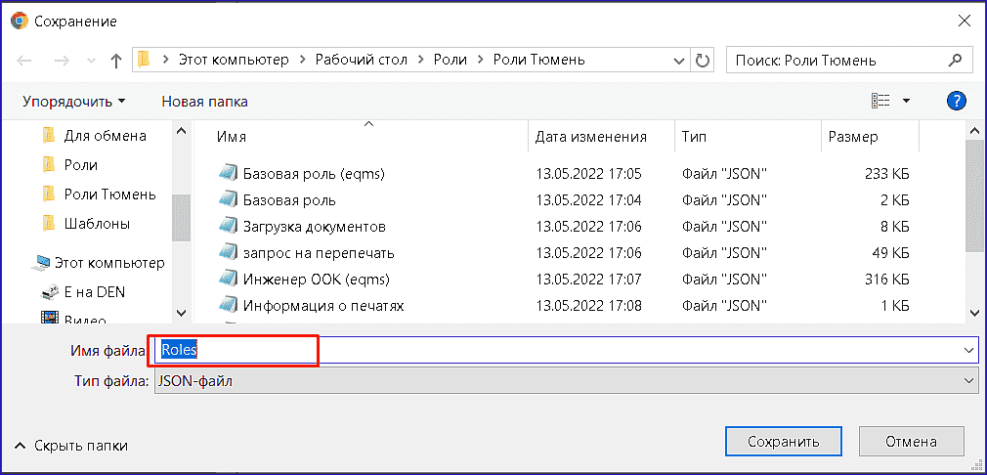This screenshot has width=987, height=475.
Task: Create a folder with 'Новая папка'
Action: tap(204, 102)
